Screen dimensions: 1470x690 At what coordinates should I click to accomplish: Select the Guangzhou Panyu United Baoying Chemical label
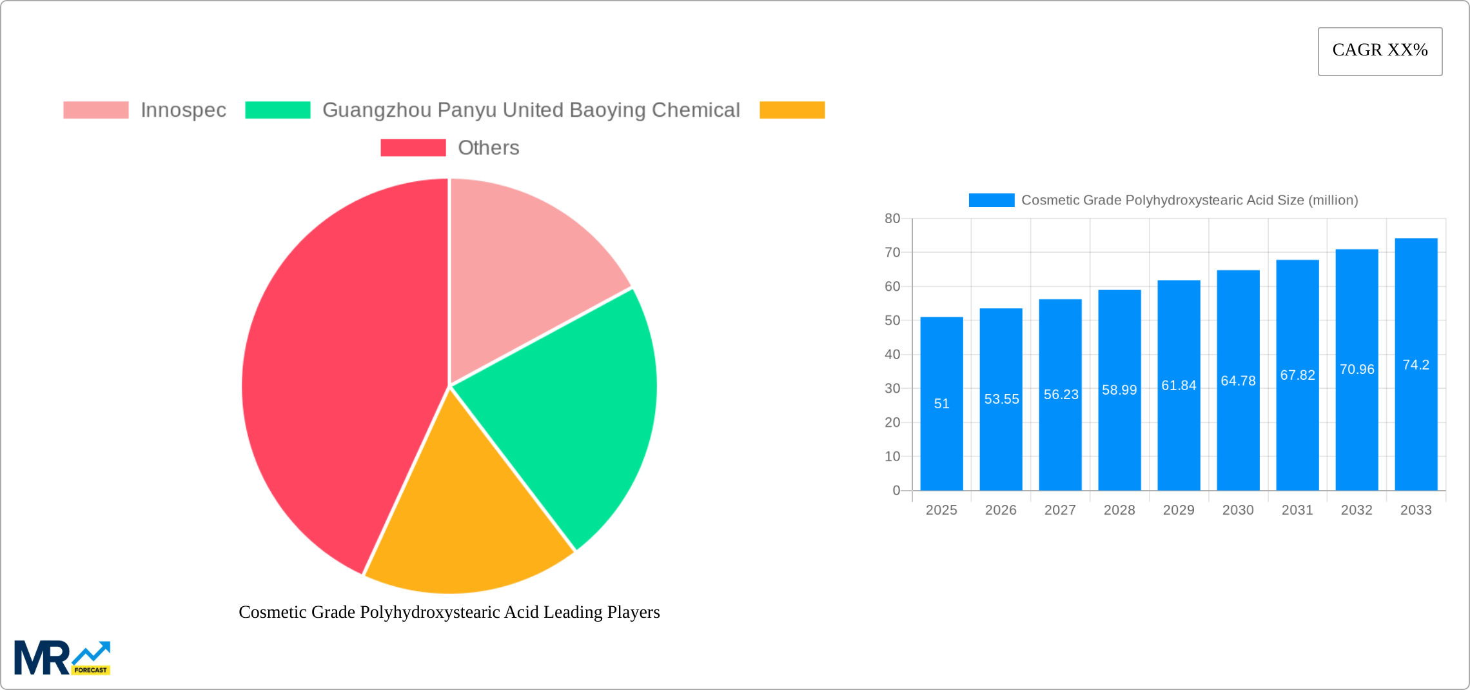coord(533,110)
